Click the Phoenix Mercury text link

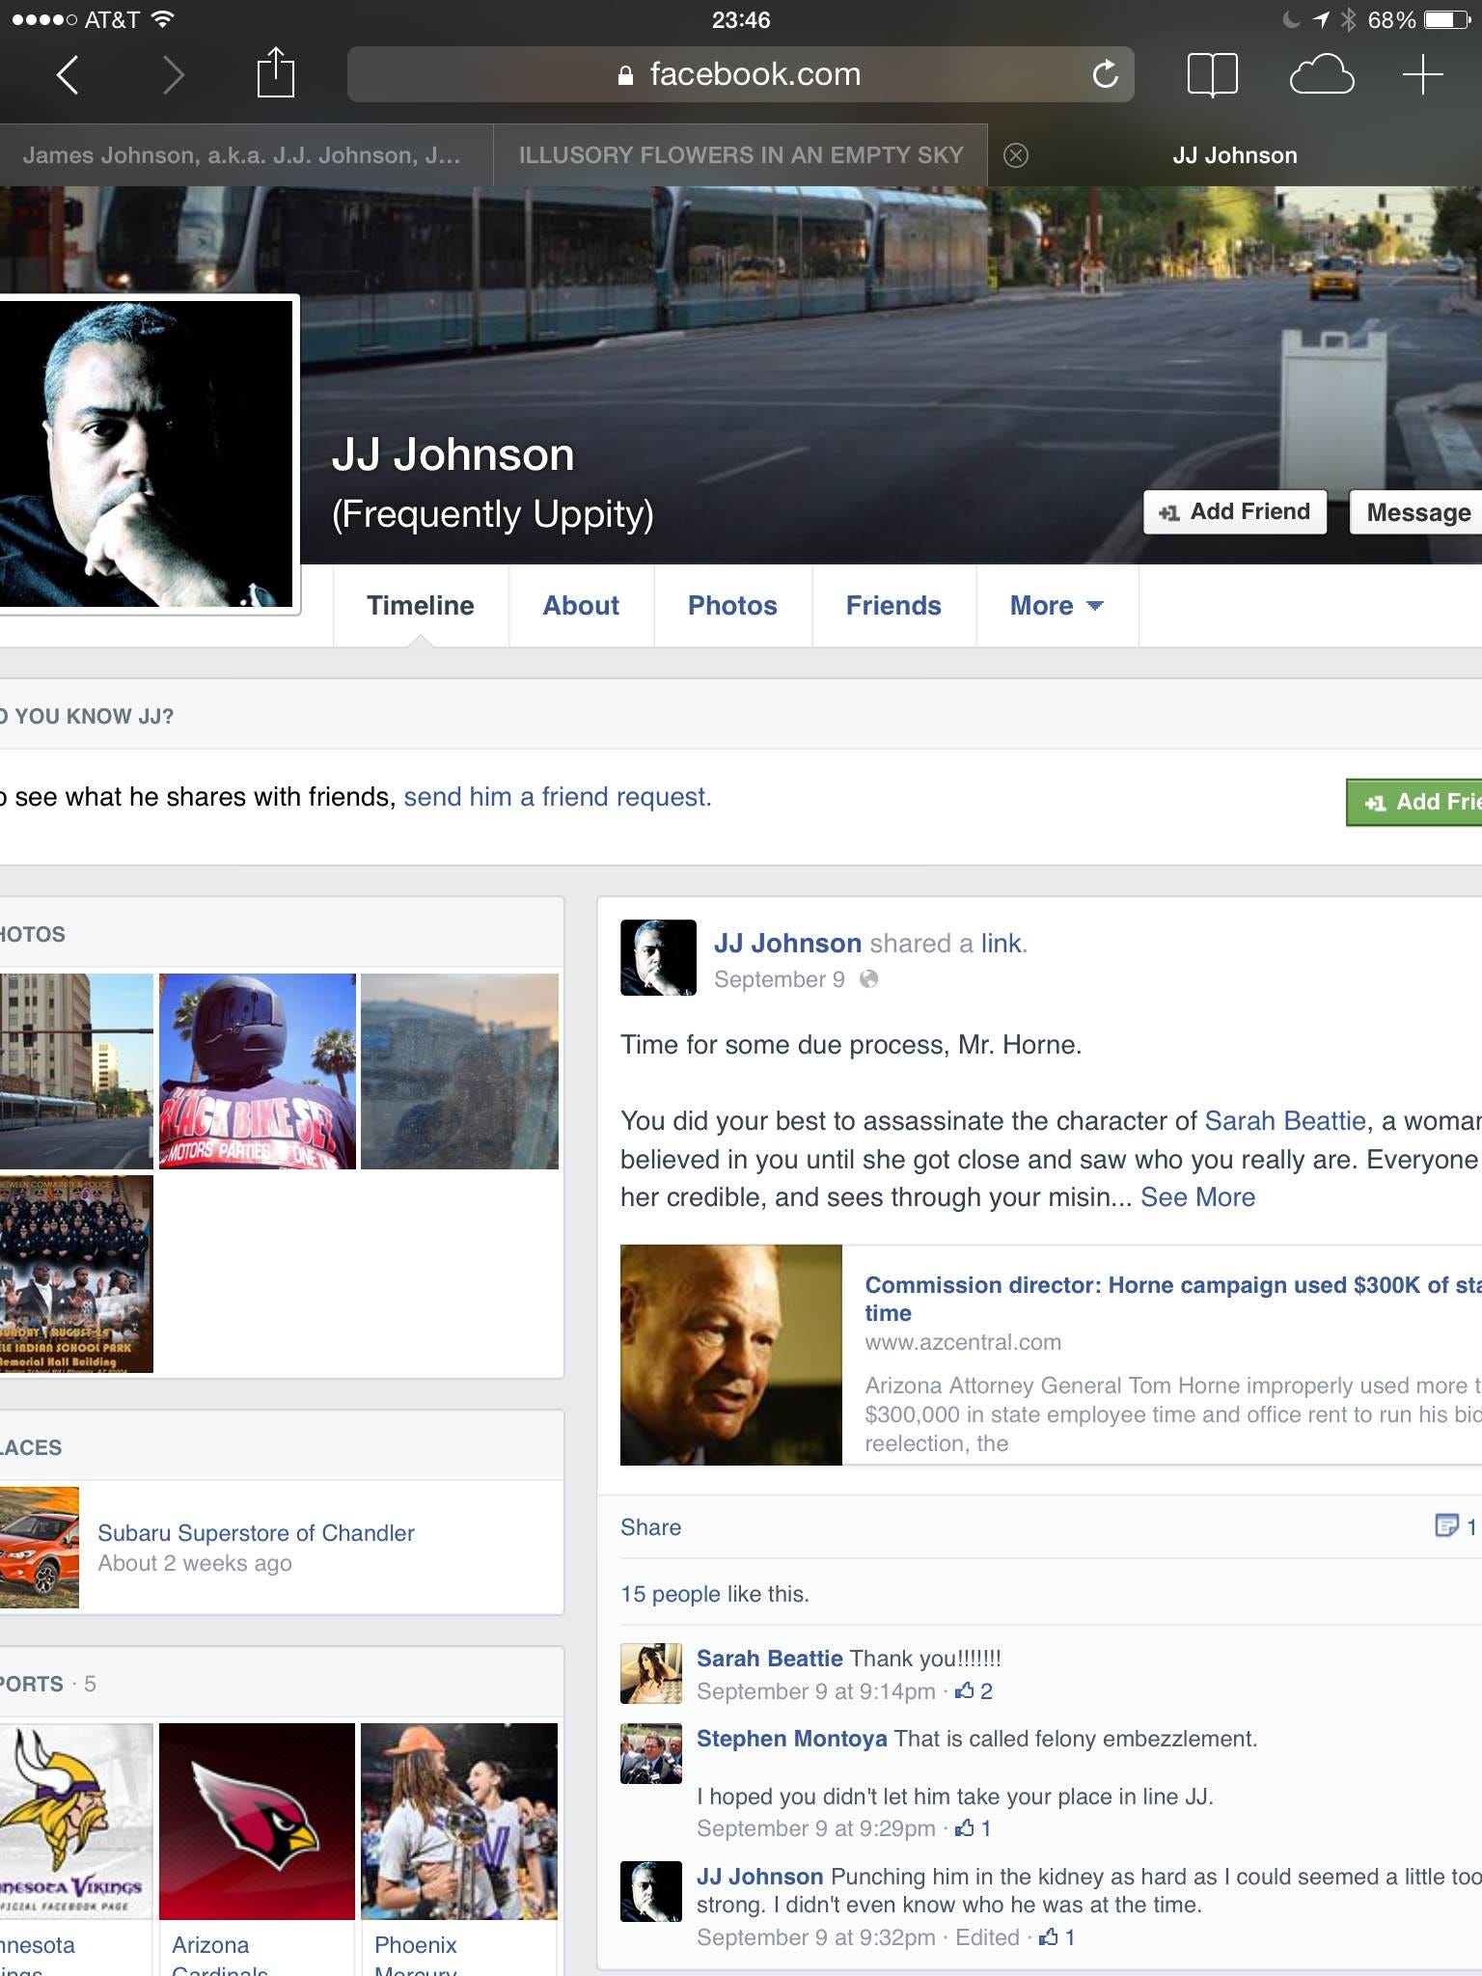[416, 1957]
